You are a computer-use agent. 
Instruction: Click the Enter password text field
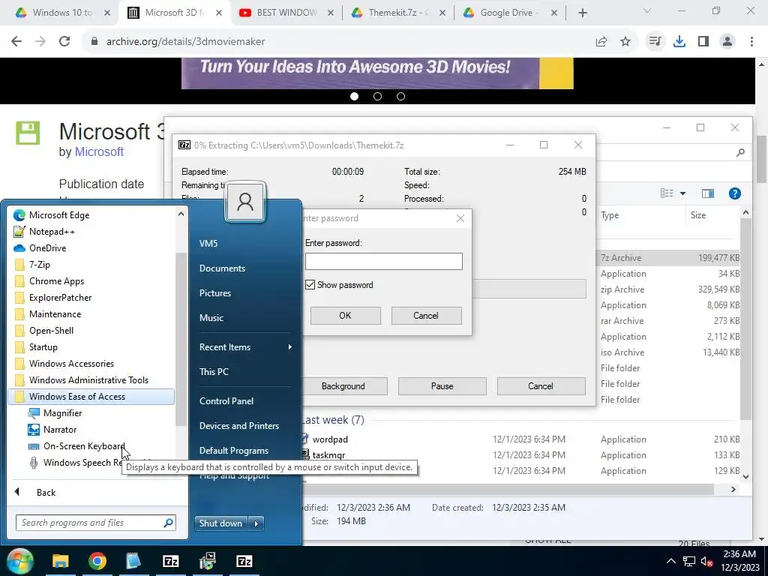[x=383, y=261]
